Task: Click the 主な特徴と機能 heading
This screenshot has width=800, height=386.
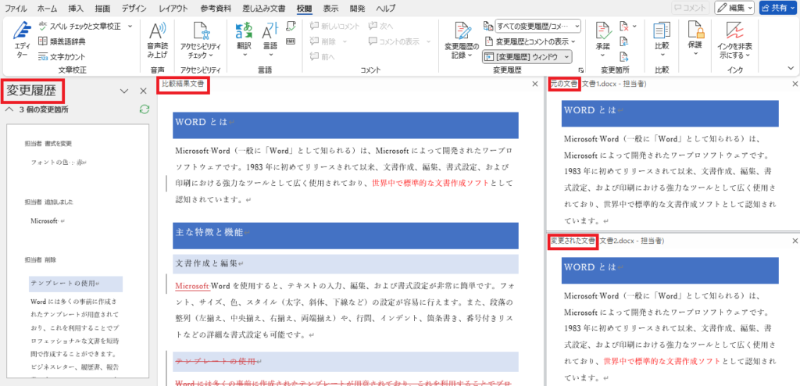Action: [x=209, y=232]
